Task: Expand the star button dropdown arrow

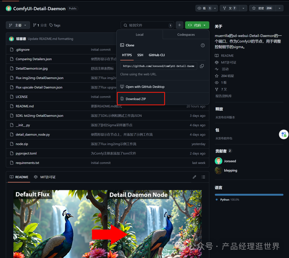Action: [279, 8]
